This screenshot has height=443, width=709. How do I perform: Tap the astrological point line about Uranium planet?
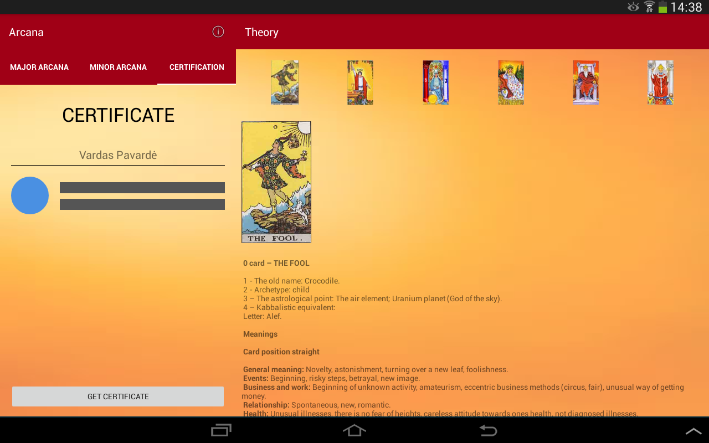point(373,298)
